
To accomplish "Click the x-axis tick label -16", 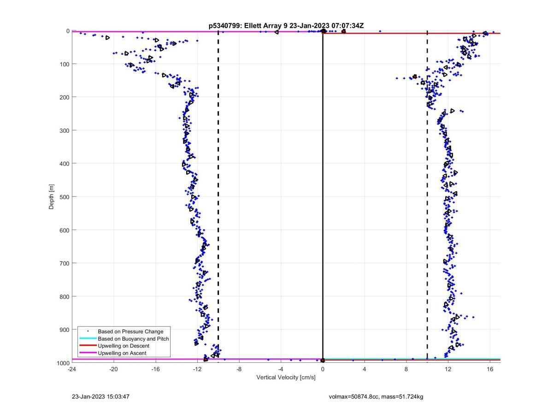I will pyautogui.click(x=155, y=369).
